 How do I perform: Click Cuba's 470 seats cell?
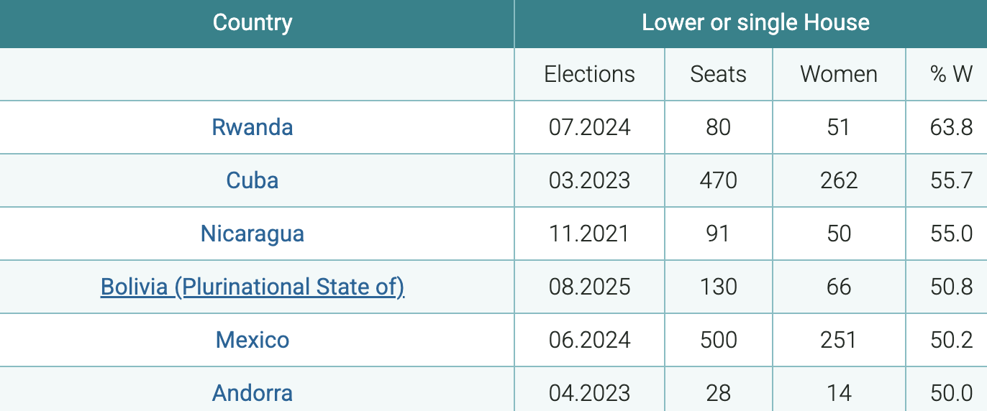pos(718,180)
